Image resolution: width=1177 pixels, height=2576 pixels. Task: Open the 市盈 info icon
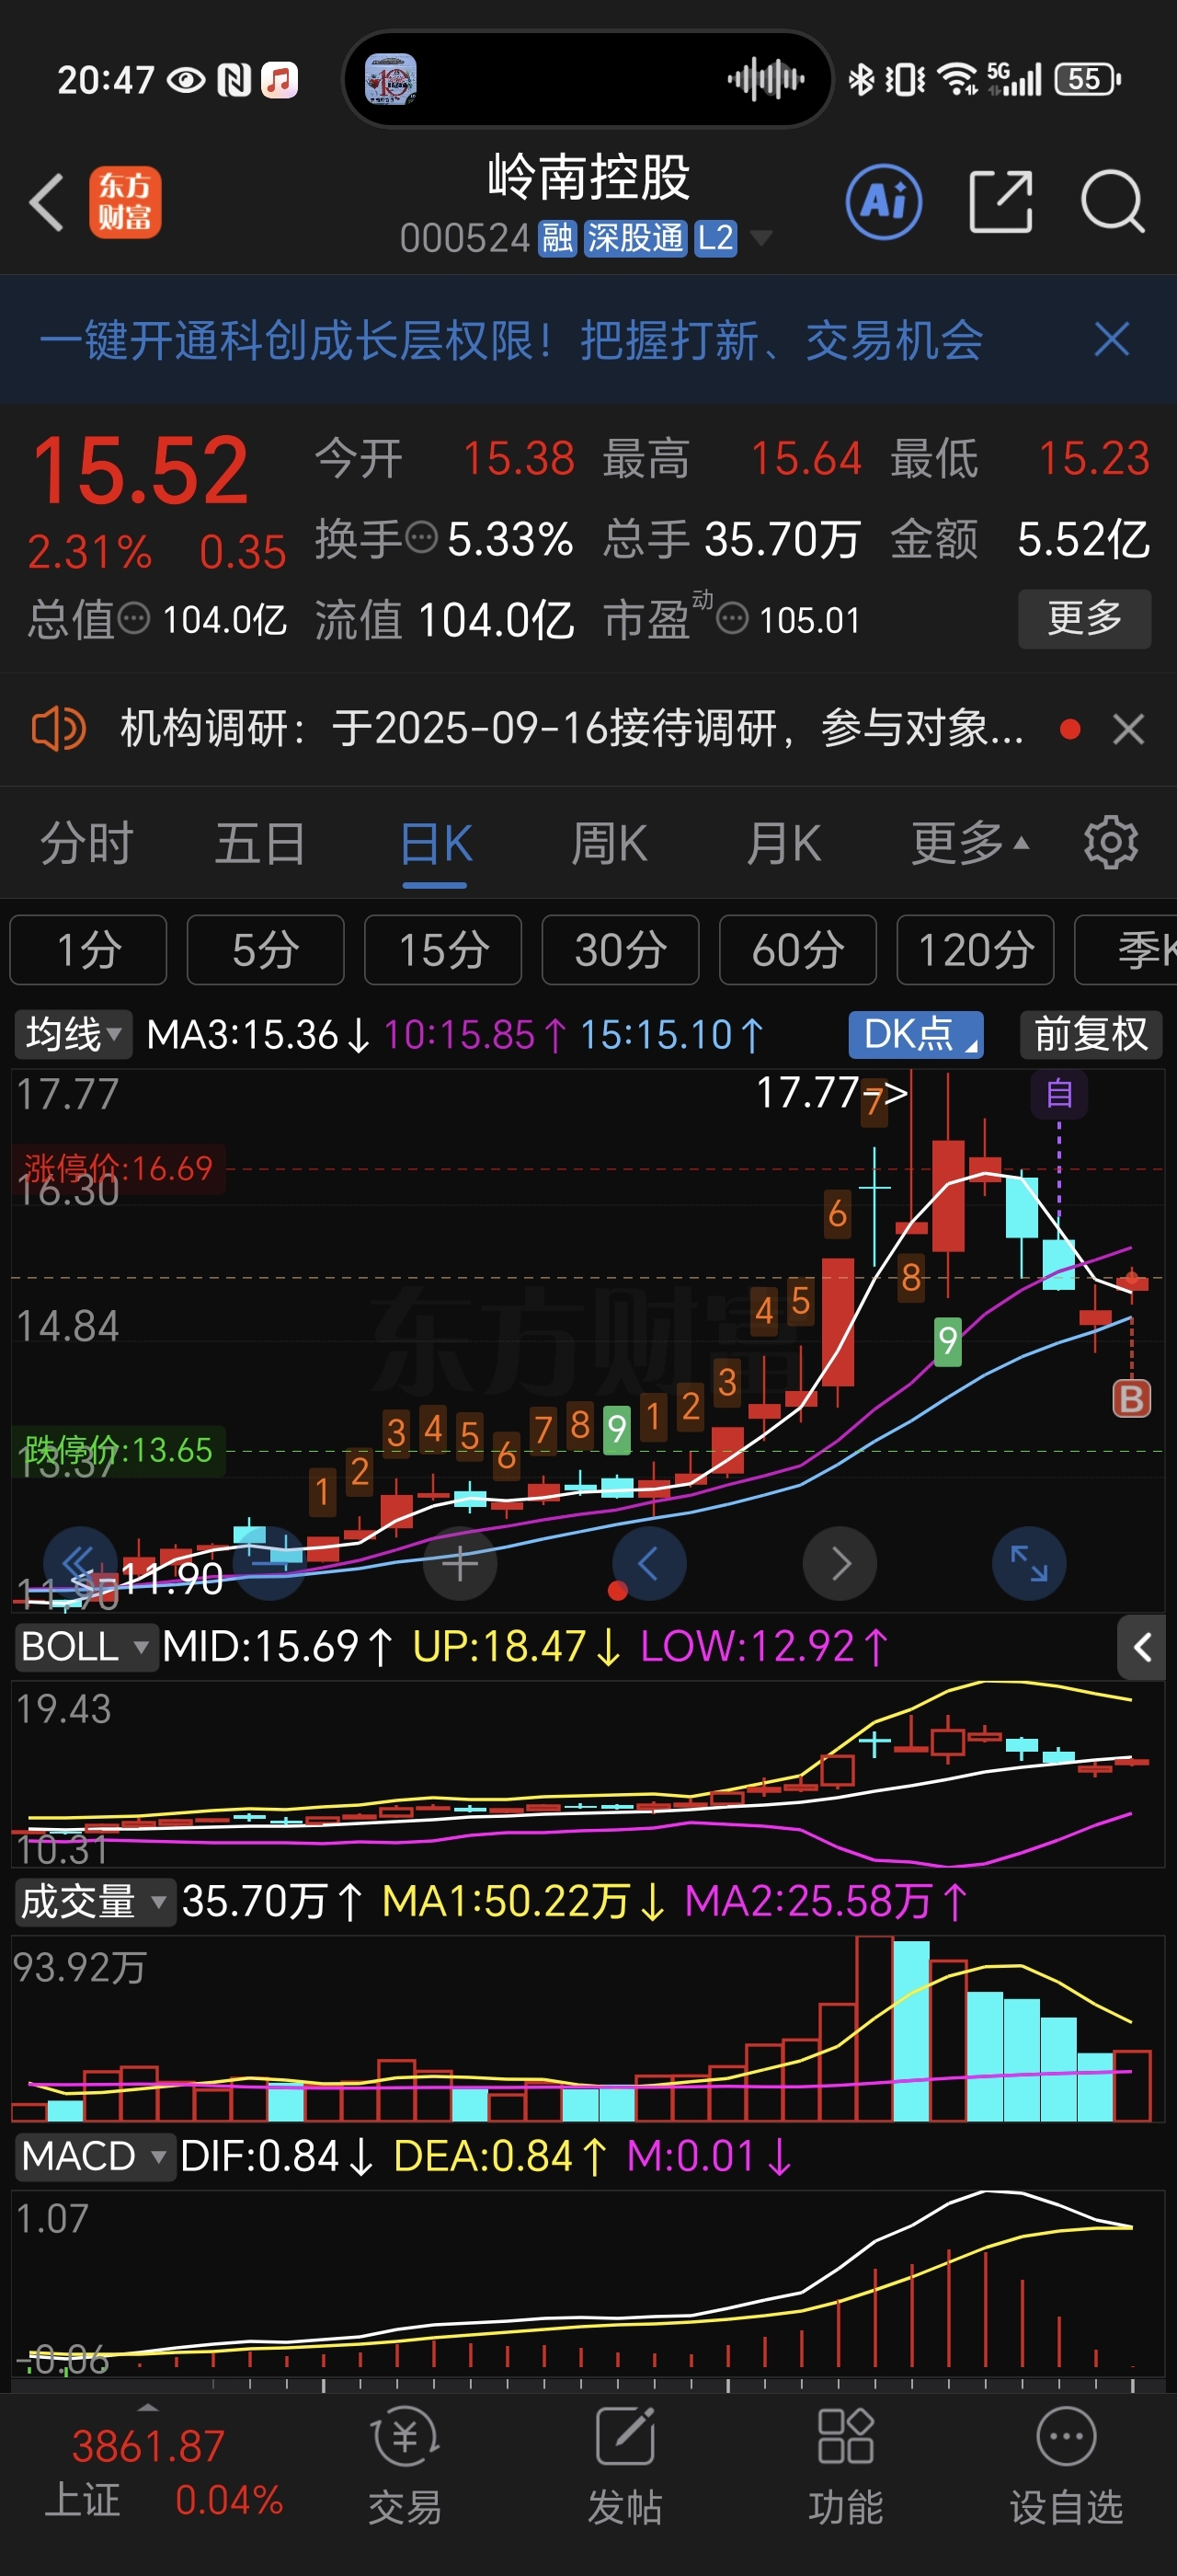tap(732, 619)
